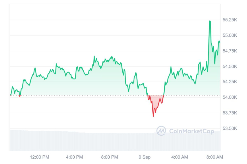This screenshot has width=247, height=164.
Task: Select the 9 Sep date marker
Action: 144,157
